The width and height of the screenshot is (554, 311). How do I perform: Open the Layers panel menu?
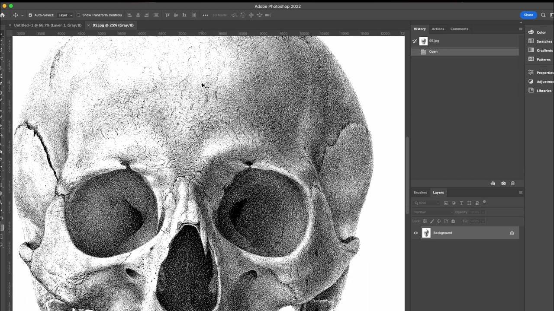tap(520, 193)
